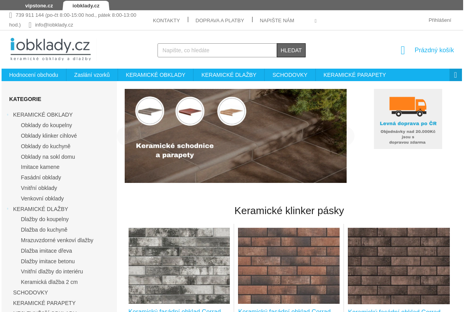Open the Přihlášení login link
The image size is (469, 312).
439,20
